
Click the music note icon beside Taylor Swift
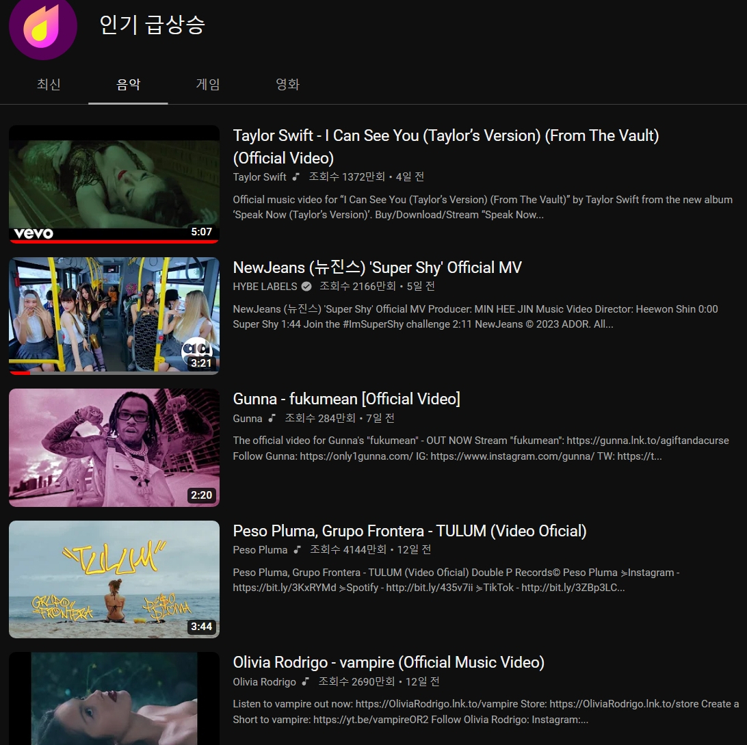(295, 177)
